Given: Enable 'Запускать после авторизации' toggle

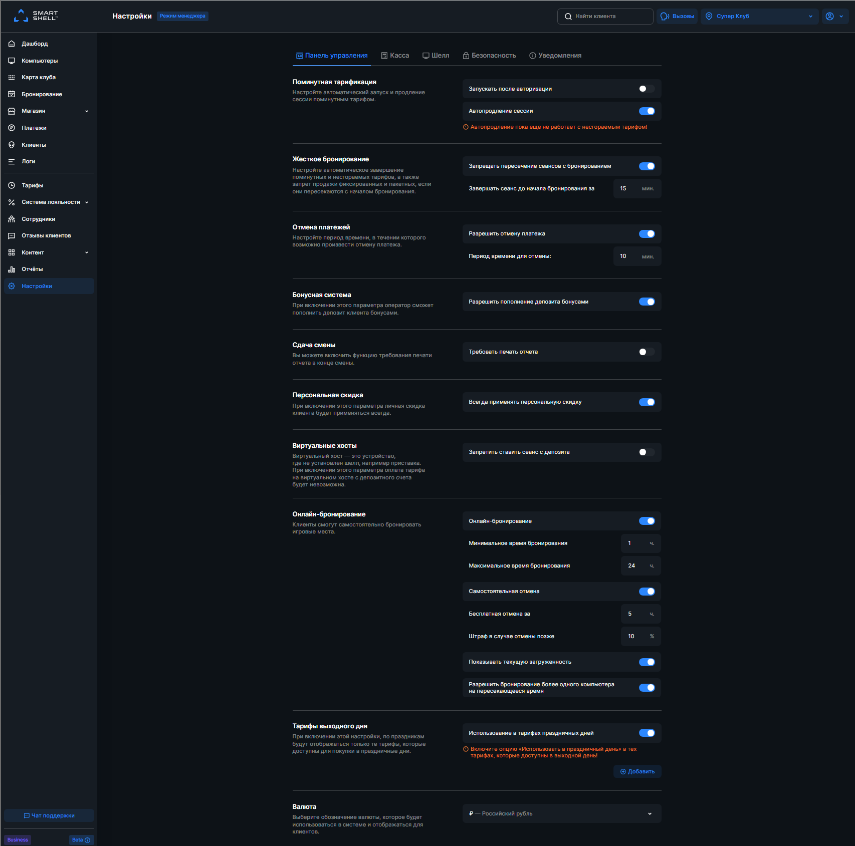Looking at the screenshot, I should tap(647, 89).
